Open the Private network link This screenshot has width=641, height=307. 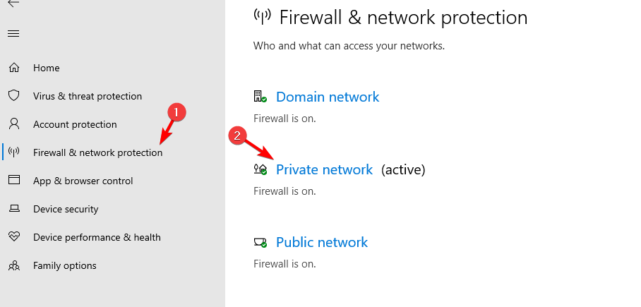(x=324, y=169)
